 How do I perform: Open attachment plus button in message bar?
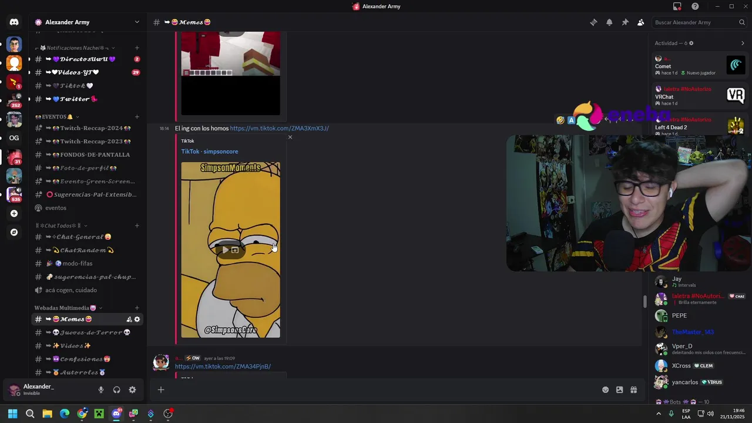[x=160, y=390]
